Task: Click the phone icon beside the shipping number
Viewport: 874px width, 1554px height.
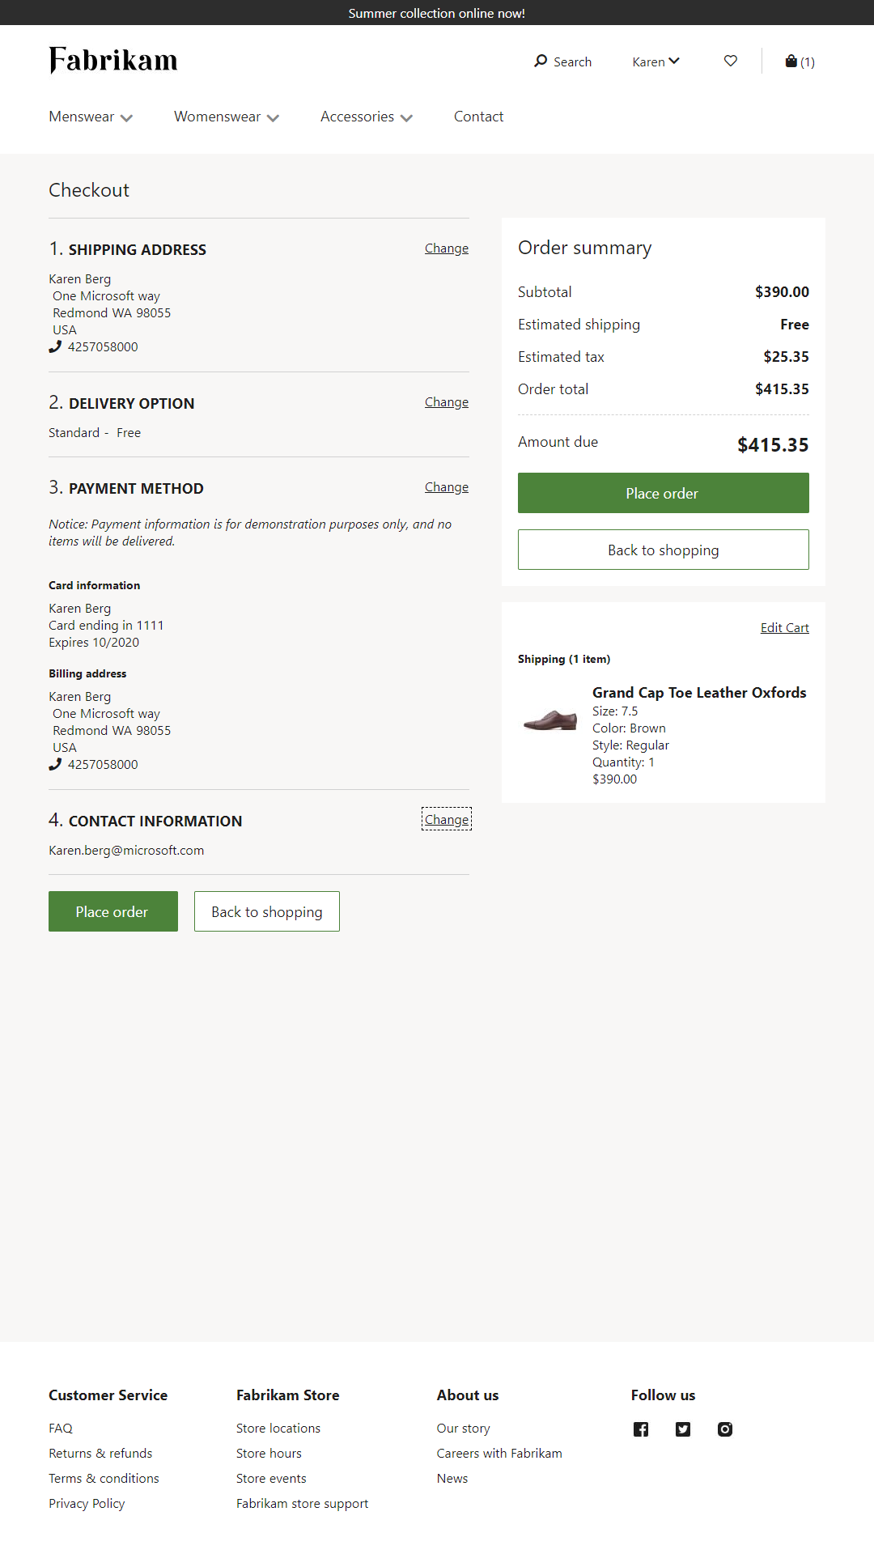Action: 54,346
